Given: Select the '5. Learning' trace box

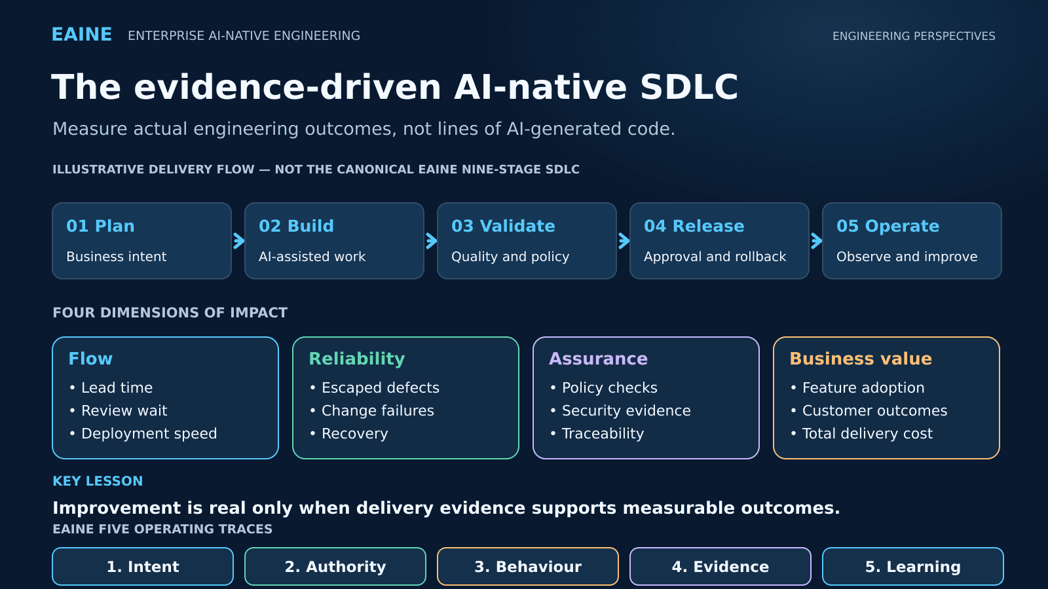Looking at the screenshot, I should point(913,566).
